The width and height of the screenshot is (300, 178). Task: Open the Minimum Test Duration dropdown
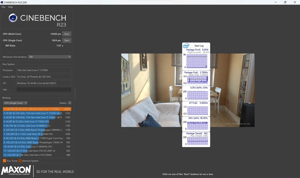(x=49, y=57)
